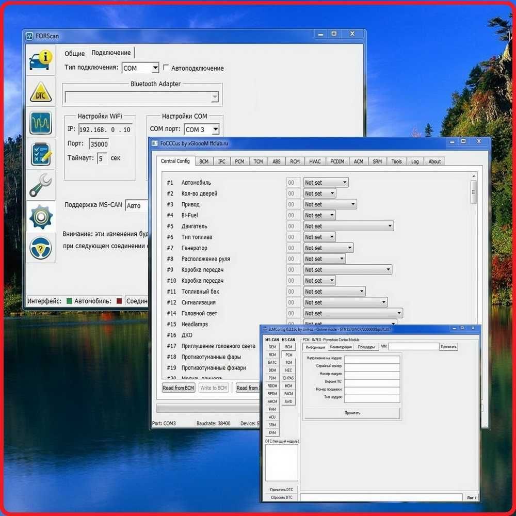Click Сбросить DTC button in ELMConfig

(x=281, y=497)
